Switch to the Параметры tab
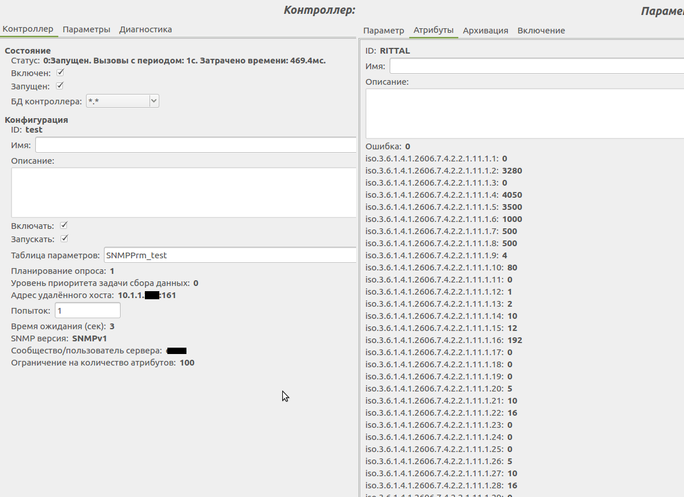This screenshot has width=684, height=497. pyautogui.click(x=86, y=29)
